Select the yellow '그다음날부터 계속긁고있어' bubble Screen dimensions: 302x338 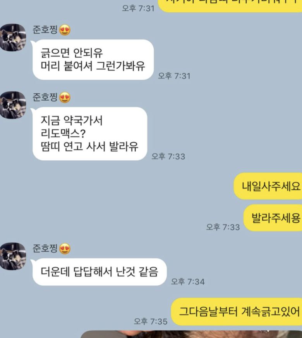pos(237,312)
